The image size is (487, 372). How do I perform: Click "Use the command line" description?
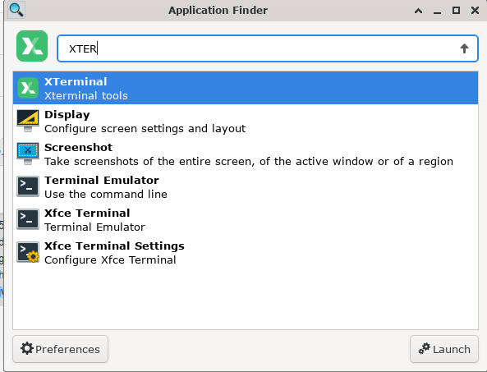(x=106, y=195)
